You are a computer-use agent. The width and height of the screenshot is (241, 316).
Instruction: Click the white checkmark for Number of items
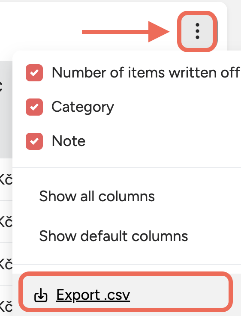(x=34, y=73)
